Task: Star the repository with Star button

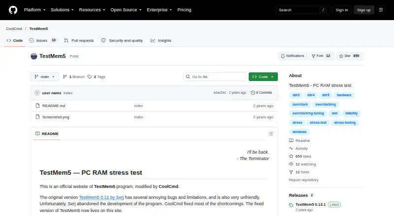Action: pyautogui.click(x=350, y=56)
